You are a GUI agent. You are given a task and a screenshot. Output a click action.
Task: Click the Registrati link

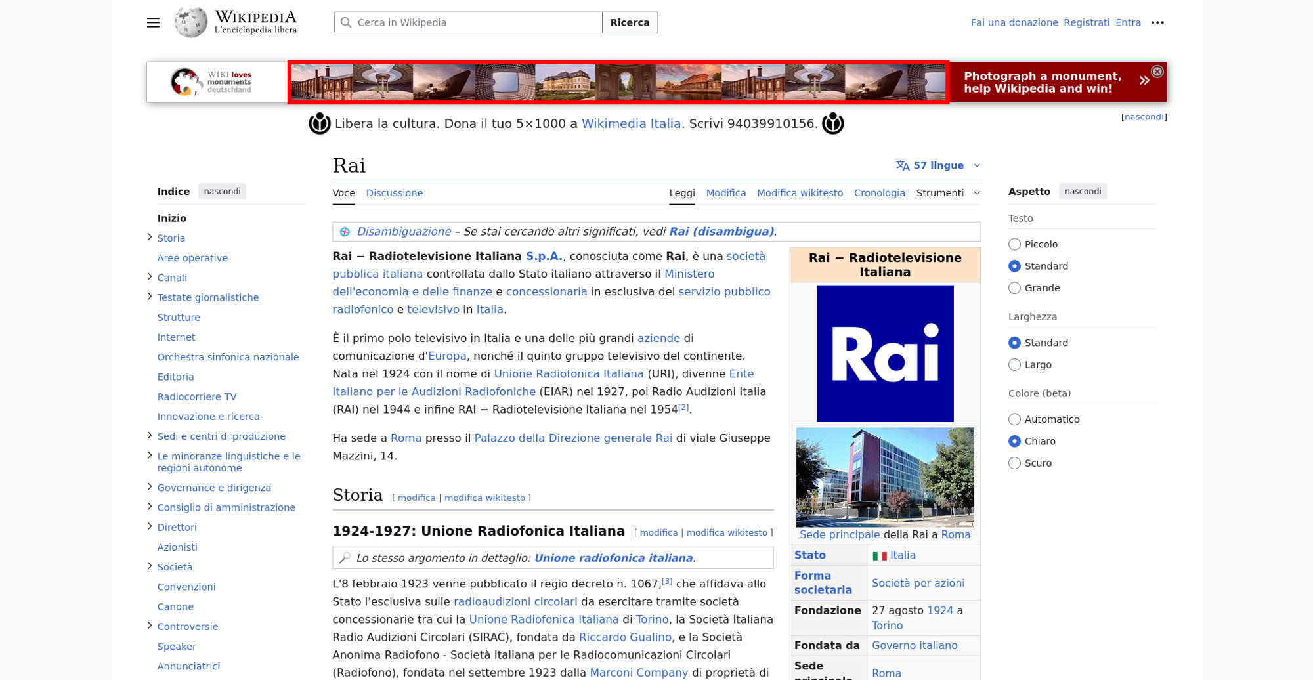tap(1087, 22)
